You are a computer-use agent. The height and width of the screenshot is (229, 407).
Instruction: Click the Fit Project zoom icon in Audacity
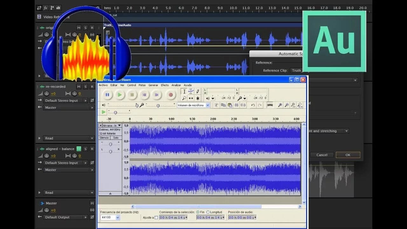click(300, 105)
